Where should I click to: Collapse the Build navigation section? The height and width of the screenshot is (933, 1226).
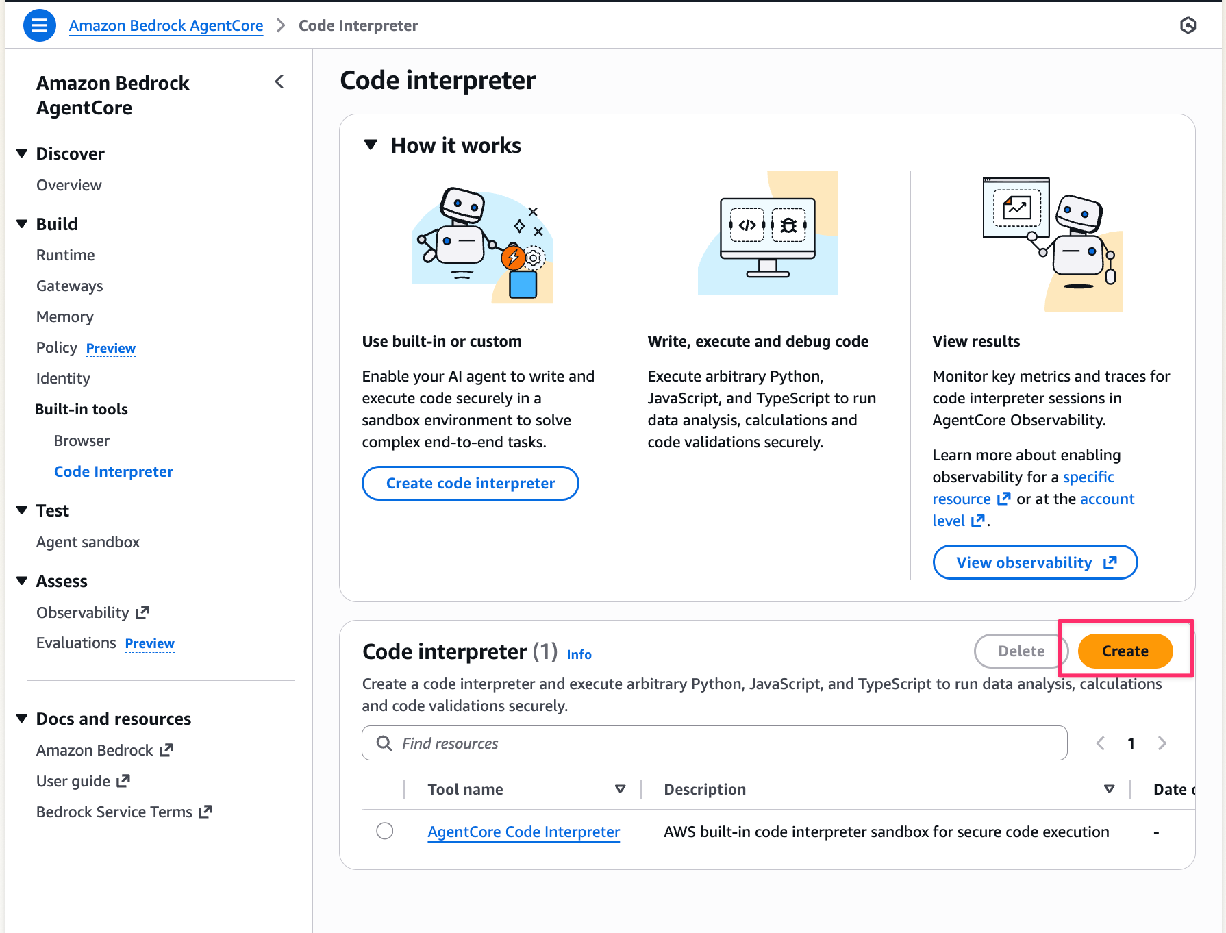22,224
